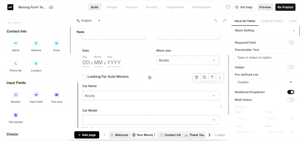Add the Location field element
Image resolution: width=301 pixels, height=141 pixels.
click(36, 66)
